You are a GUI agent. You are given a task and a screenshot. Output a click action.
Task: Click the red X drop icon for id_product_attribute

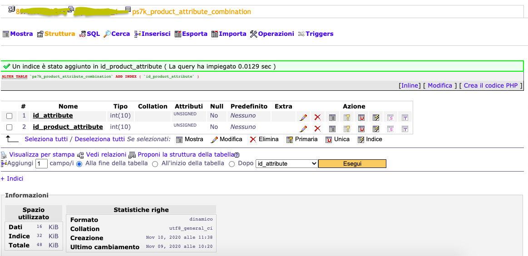pyautogui.click(x=317, y=128)
